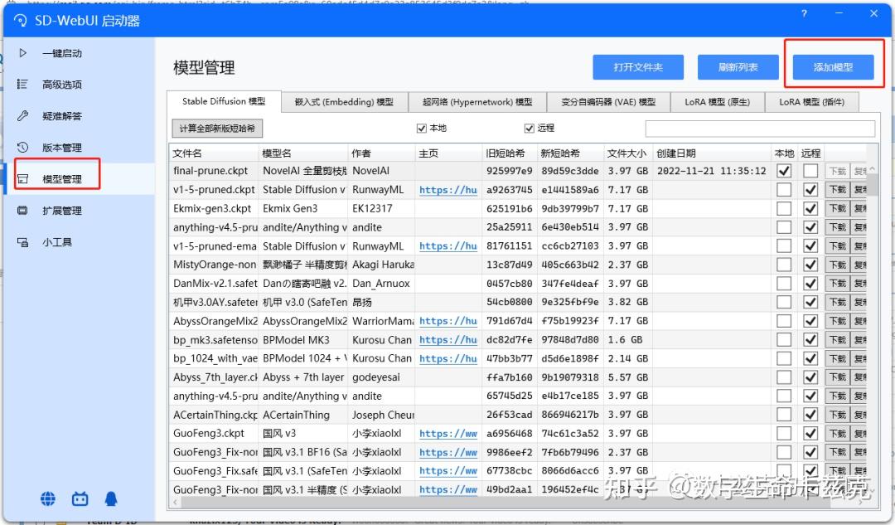This screenshot has height=525, width=895.
Task: Open 版本管理 history icon
Action: click(22, 148)
